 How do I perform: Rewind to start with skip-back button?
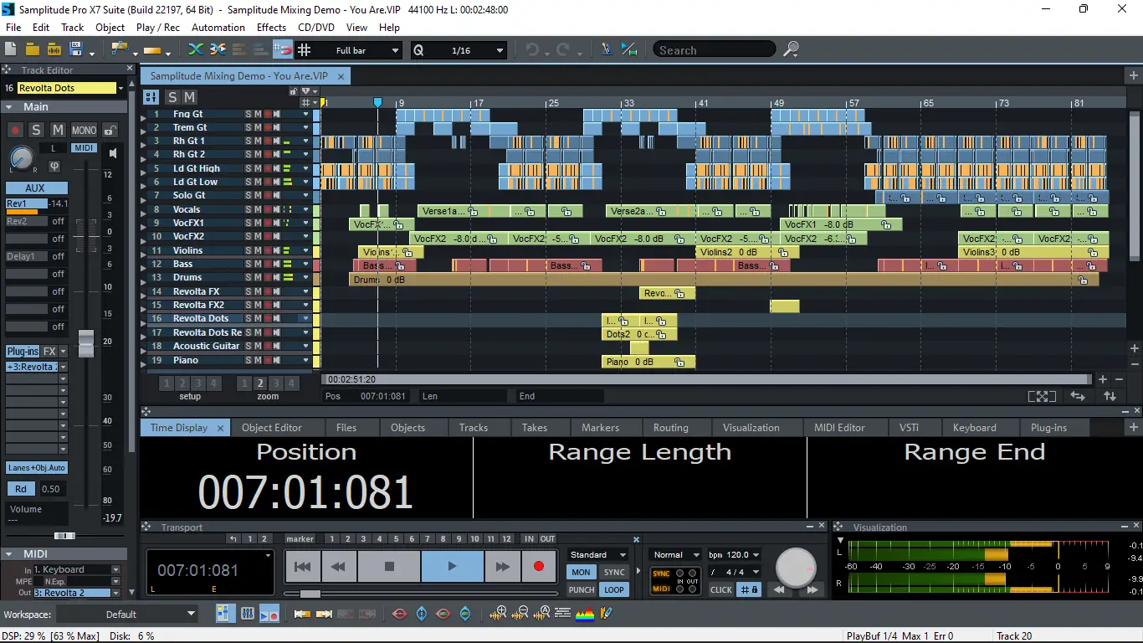[x=303, y=567]
